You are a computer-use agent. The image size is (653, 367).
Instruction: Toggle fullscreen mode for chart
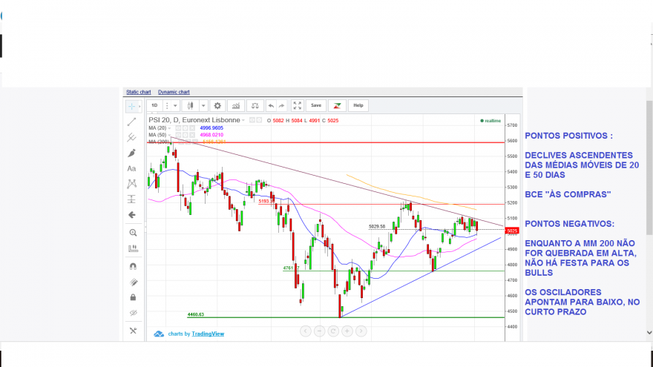point(297,106)
